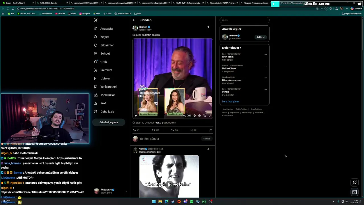364x205 pixels.
Task: Open Yer İşaretleri bookmarks
Action: click(105, 87)
